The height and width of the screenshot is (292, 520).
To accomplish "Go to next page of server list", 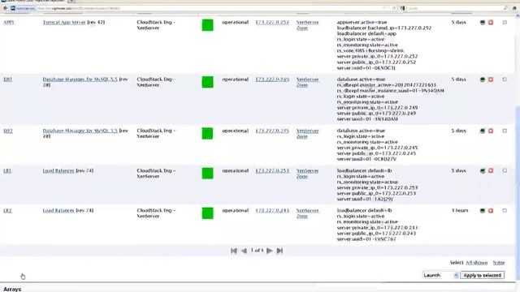I will point(269,251).
